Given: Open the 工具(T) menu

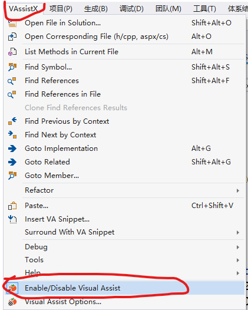Looking at the screenshot, I should pos(204,9).
